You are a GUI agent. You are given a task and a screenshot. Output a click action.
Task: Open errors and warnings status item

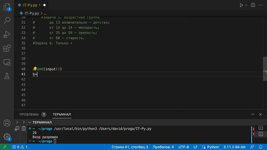tap(20, 147)
